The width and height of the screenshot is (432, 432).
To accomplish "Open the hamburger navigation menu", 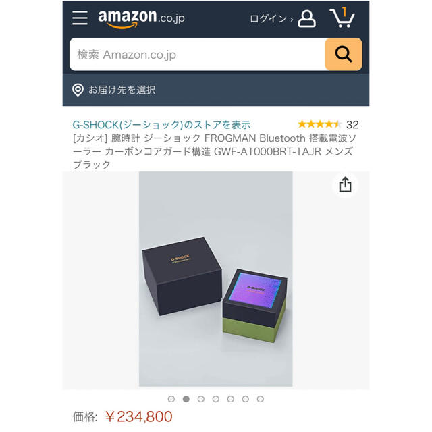I will 80,18.
